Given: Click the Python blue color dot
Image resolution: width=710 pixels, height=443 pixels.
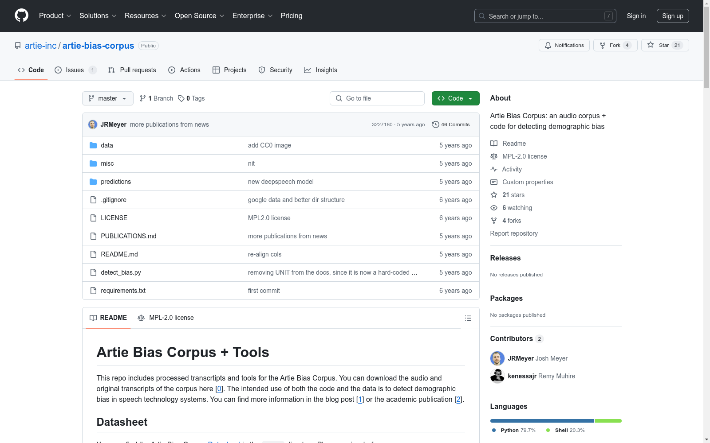Looking at the screenshot, I should tap(494, 430).
